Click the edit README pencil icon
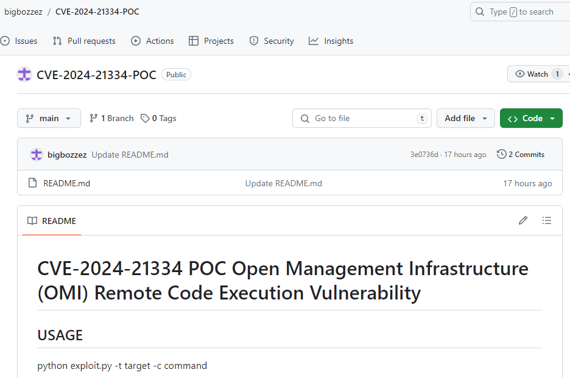 click(523, 220)
